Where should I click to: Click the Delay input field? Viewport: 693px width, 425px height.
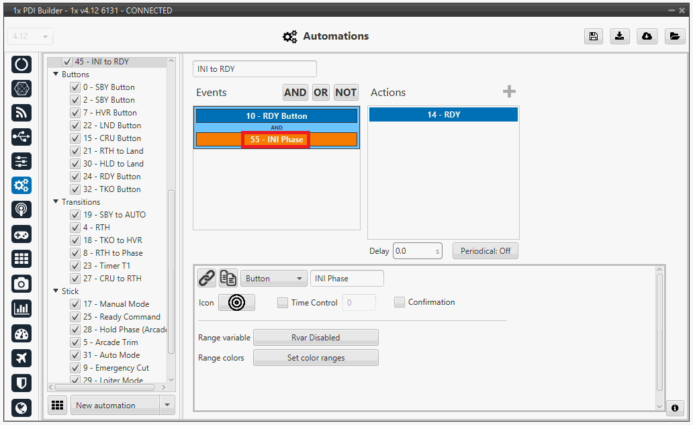[x=414, y=251]
